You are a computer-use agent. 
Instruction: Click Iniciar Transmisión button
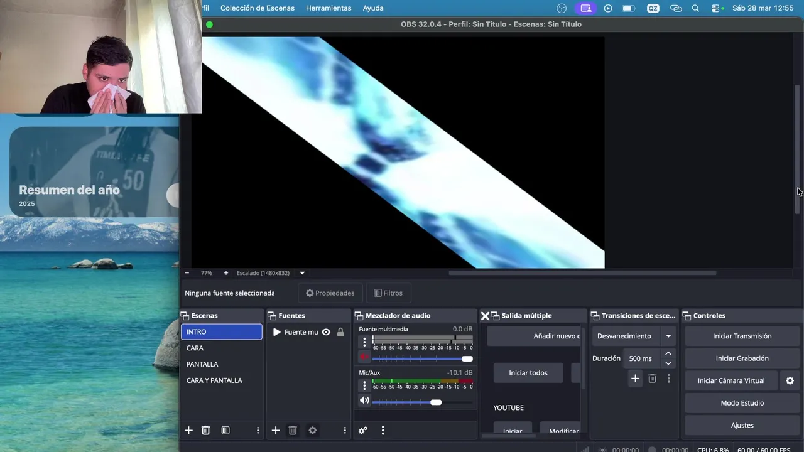click(742, 336)
